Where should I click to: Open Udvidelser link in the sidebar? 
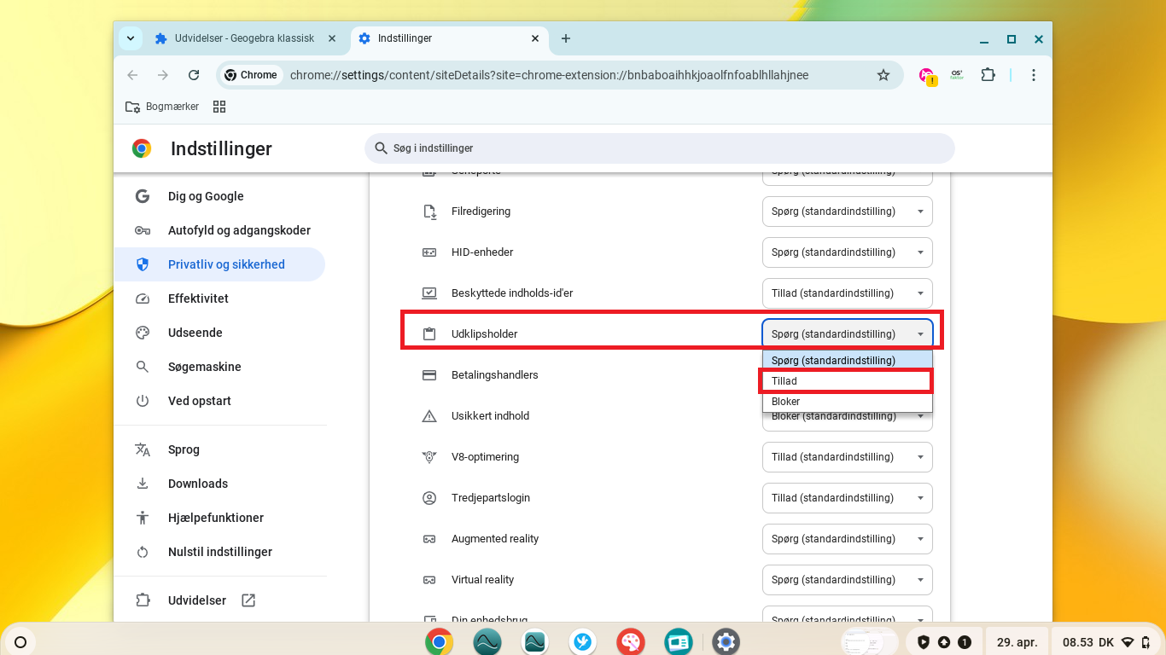[x=197, y=600]
